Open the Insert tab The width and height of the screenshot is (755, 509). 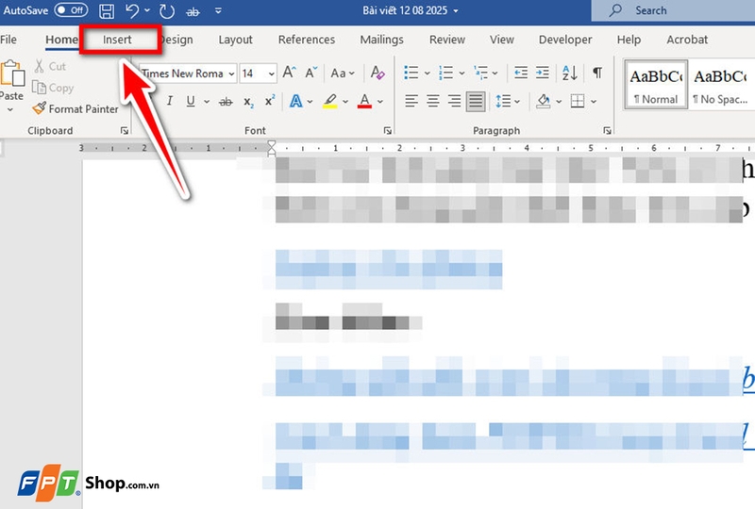coord(117,40)
